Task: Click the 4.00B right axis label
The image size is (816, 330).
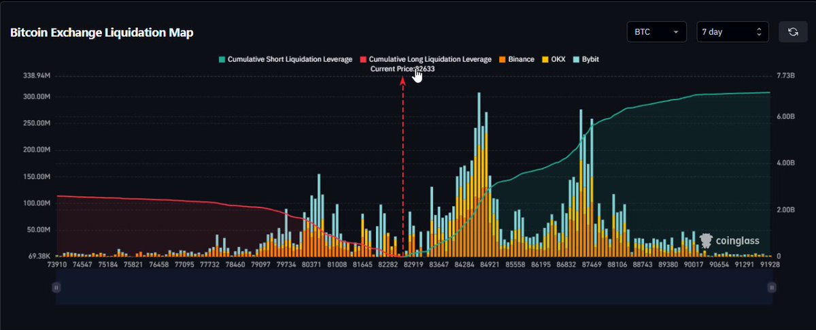Action: coord(786,163)
